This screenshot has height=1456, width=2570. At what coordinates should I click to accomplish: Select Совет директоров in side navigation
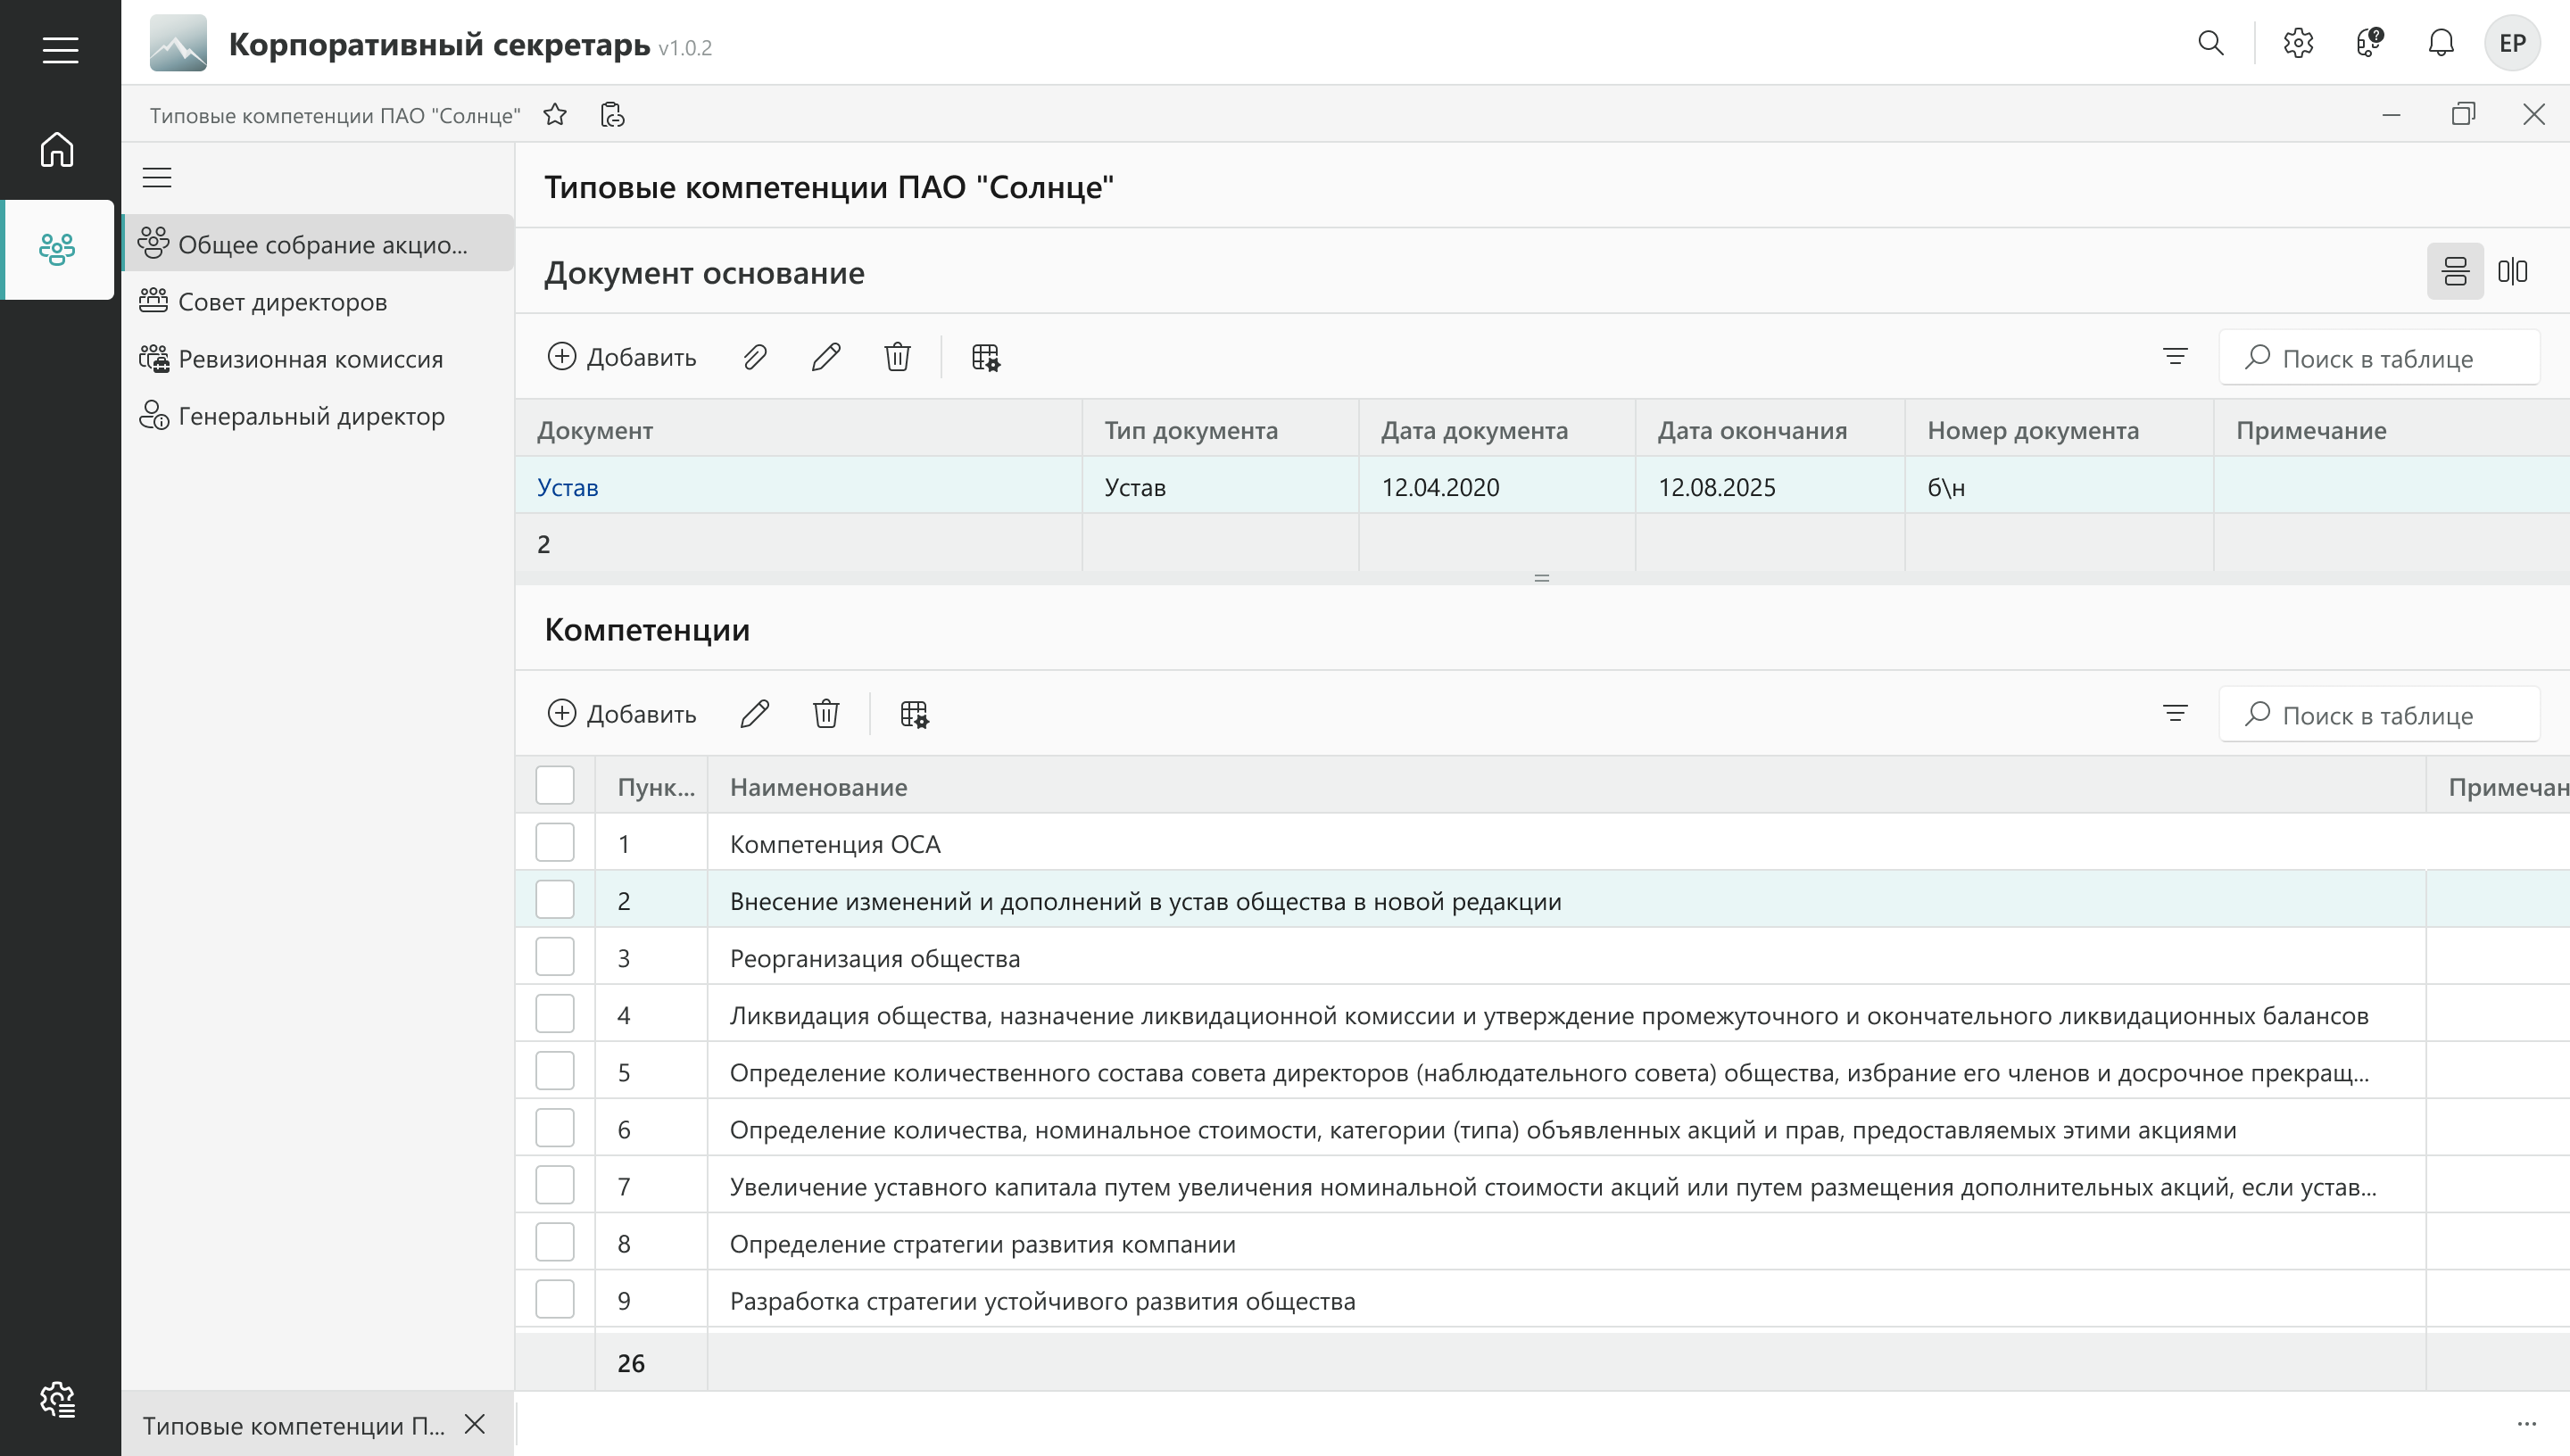(x=282, y=302)
